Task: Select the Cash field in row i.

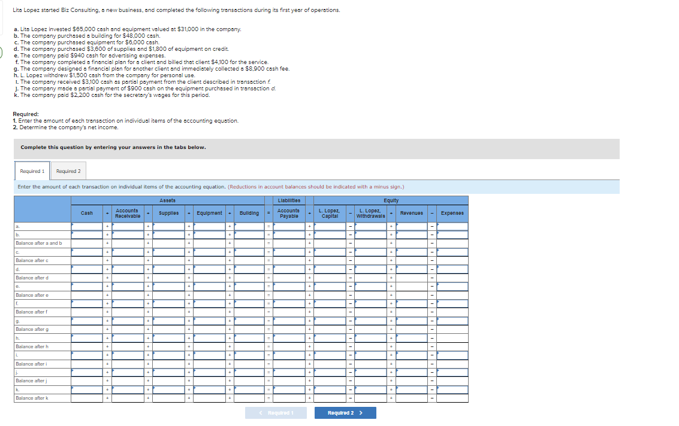Action: (87, 355)
